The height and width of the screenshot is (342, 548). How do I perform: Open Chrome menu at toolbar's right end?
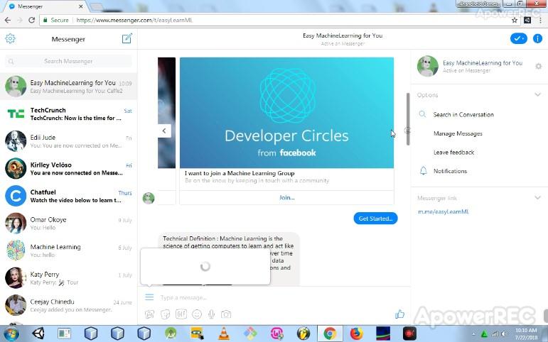coord(542,21)
